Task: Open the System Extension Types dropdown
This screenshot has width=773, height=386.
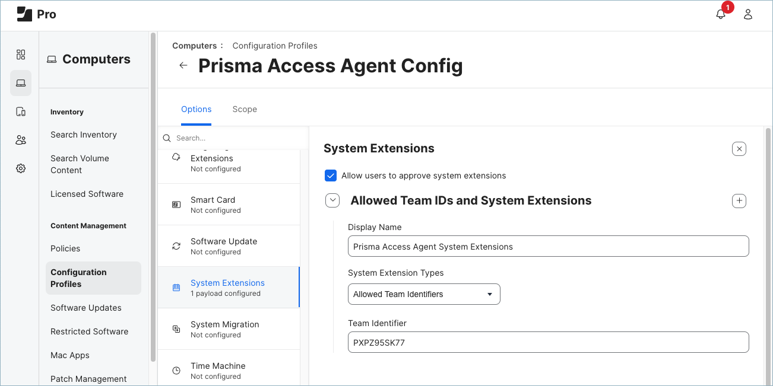Action: [x=423, y=294]
